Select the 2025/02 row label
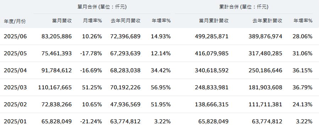 point(15,105)
